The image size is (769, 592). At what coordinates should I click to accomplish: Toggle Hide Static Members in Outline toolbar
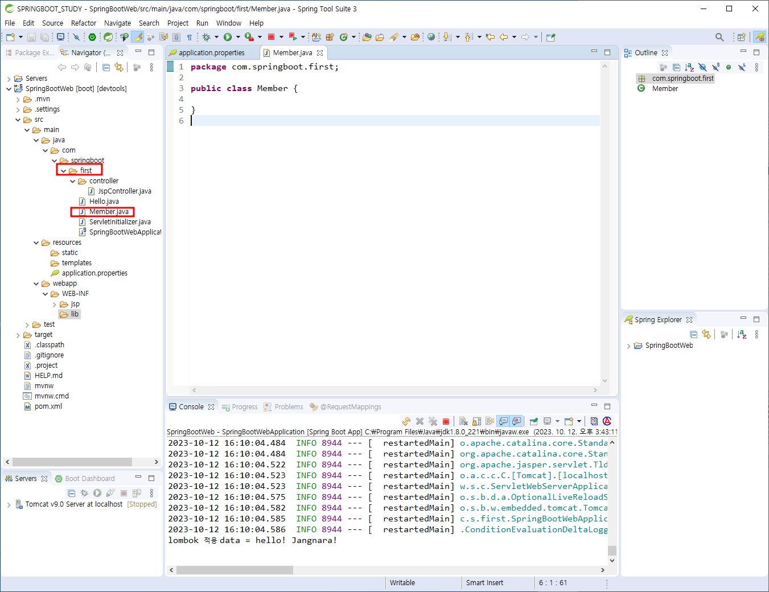(715, 67)
